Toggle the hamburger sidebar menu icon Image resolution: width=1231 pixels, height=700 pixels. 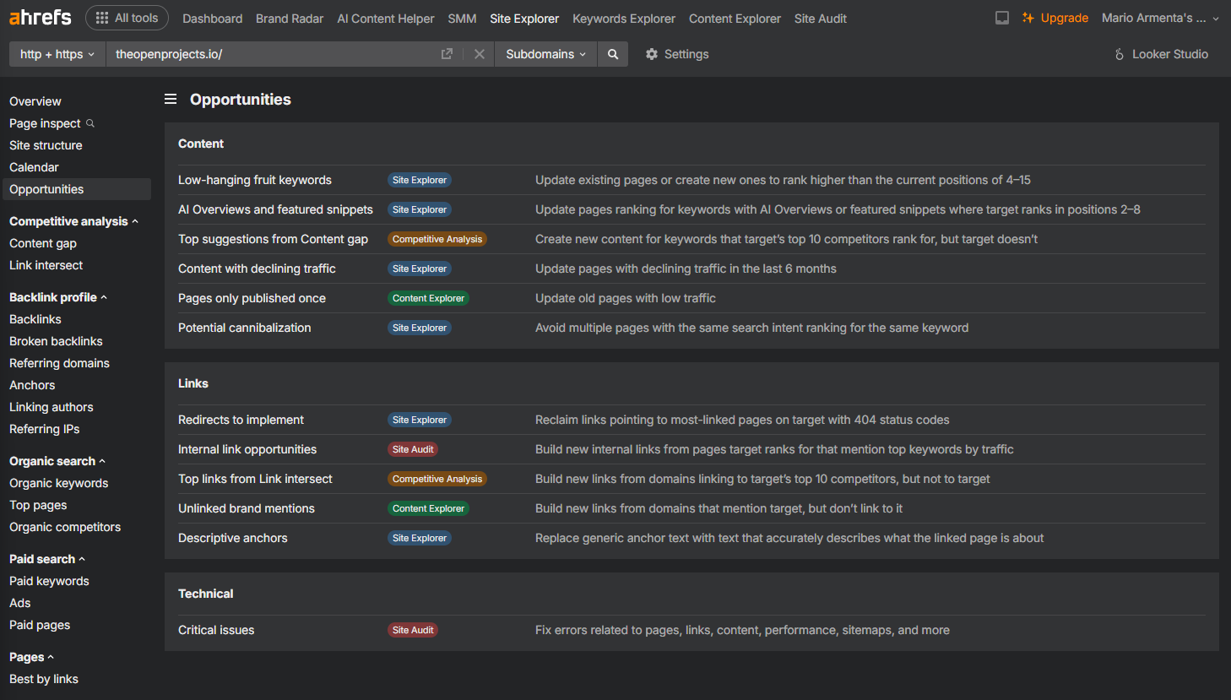pos(171,100)
